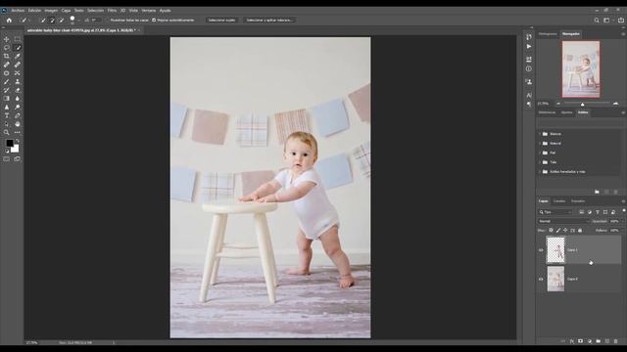Viewport: 627px width, 352px height.
Task: Click the Capa 1 layer thumbnail
Action: click(555, 250)
